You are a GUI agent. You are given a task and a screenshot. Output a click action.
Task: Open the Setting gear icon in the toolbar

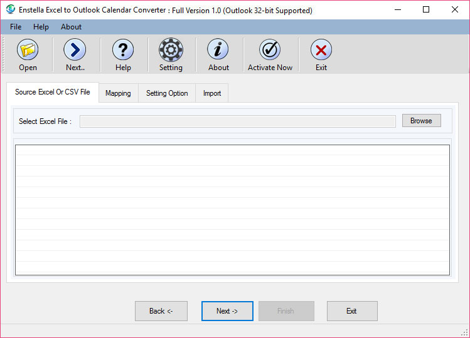tap(170, 50)
